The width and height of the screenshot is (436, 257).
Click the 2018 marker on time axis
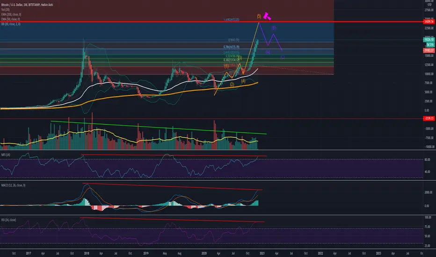87,253
